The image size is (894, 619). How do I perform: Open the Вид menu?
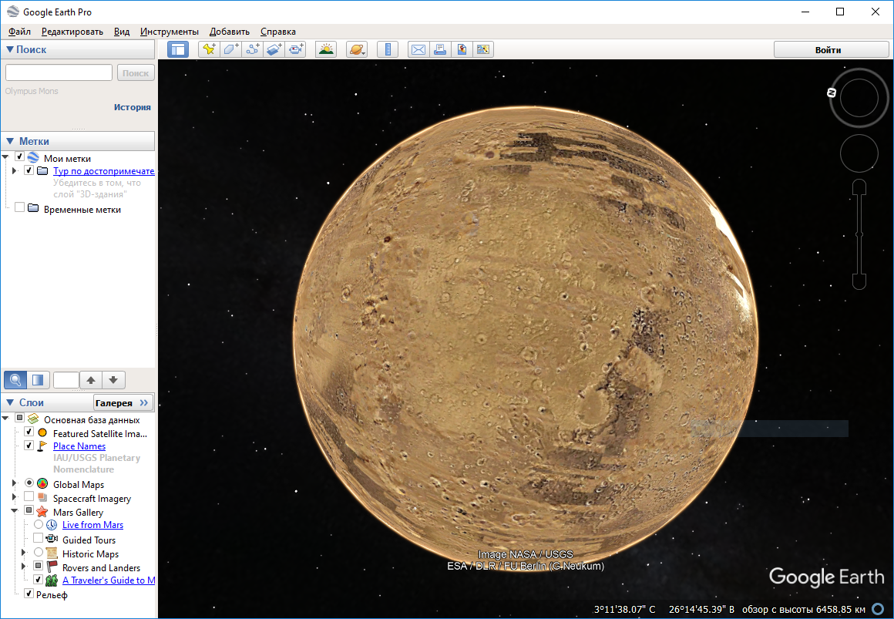pos(122,32)
